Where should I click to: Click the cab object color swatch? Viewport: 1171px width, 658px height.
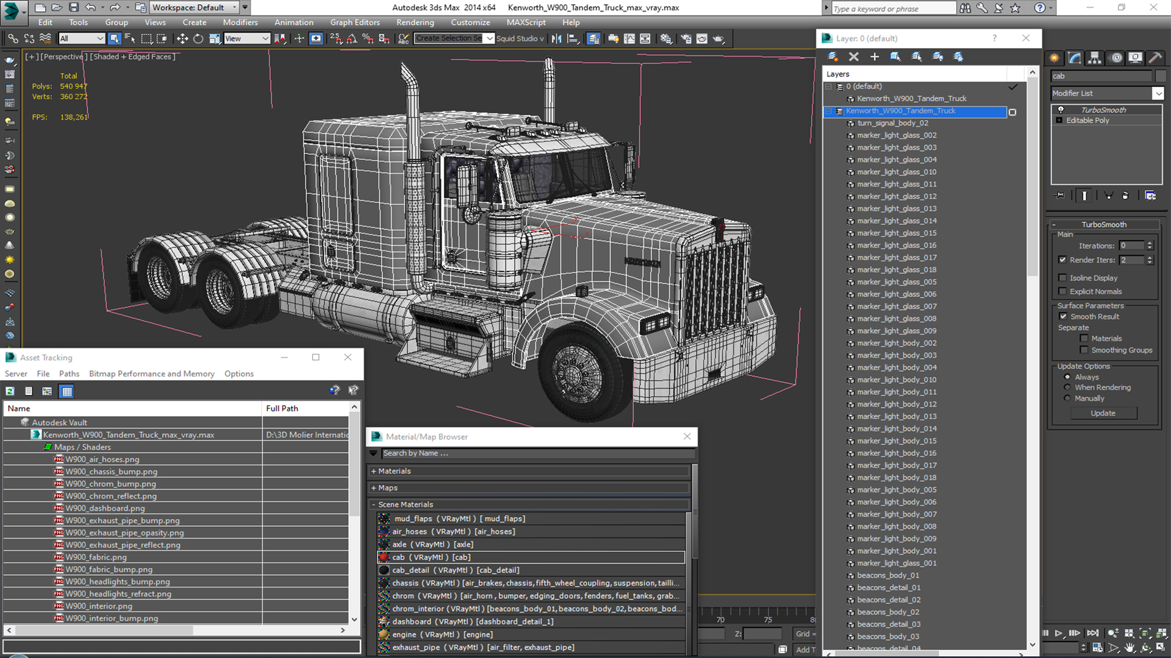(x=1160, y=76)
